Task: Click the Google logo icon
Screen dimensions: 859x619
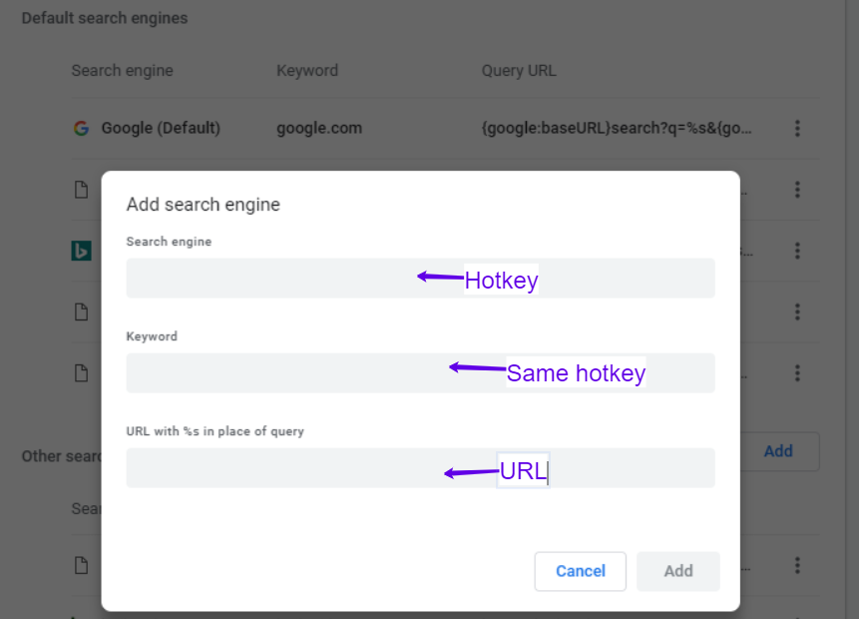Action: [x=81, y=128]
